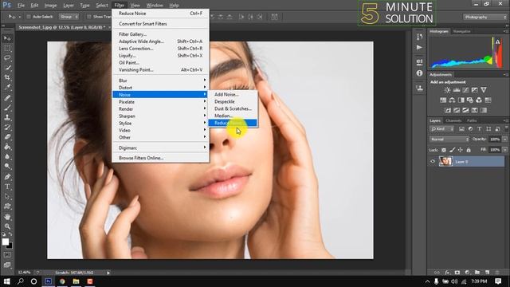Click histogram cached data warning triangle
The width and height of the screenshot is (510, 287).
click(497, 41)
